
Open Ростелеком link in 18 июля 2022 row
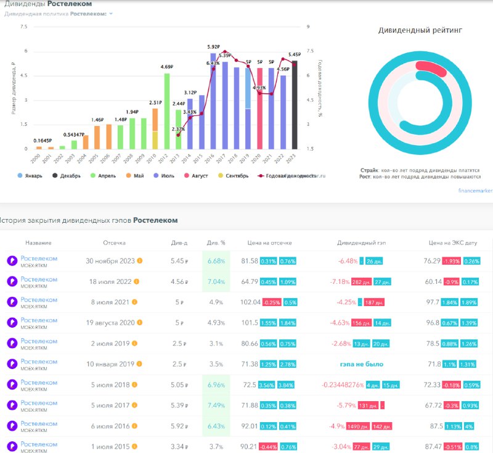[39, 279]
